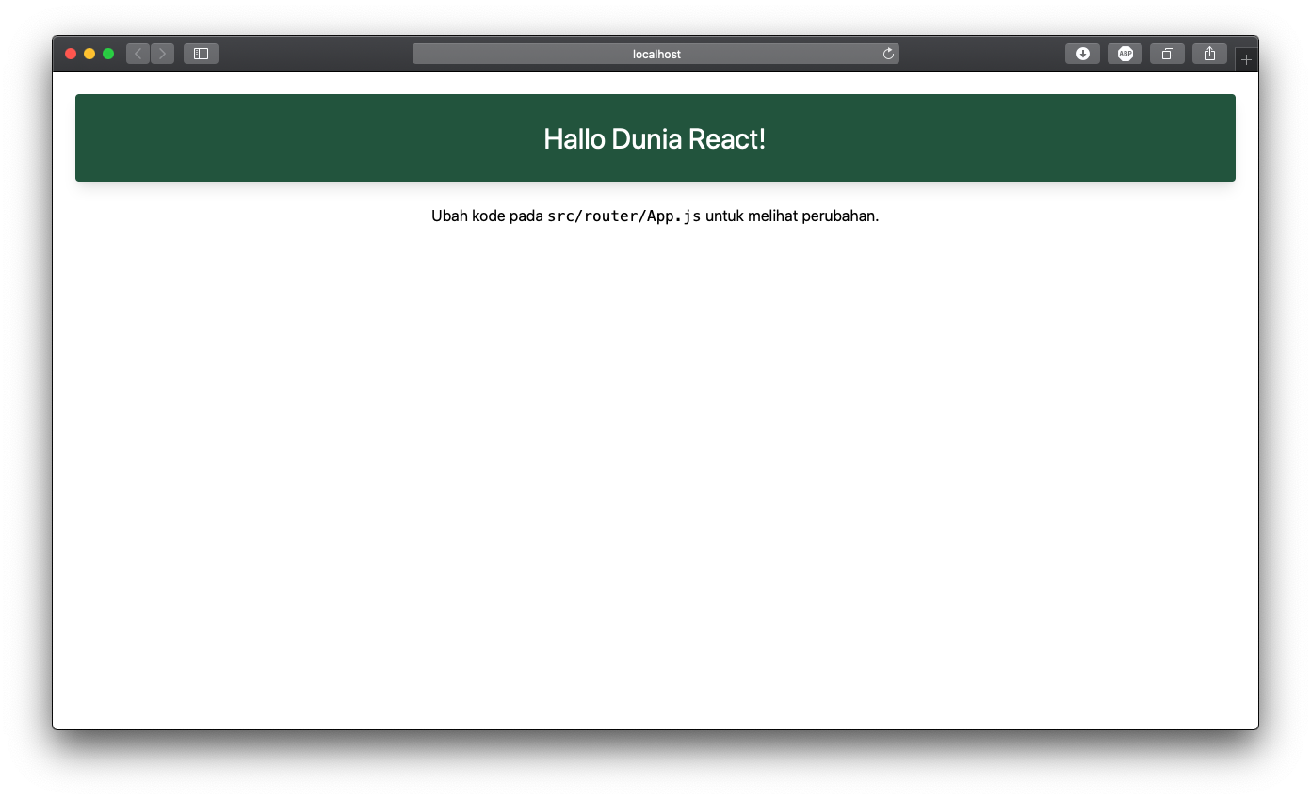Open the Share sheet

[1209, 54]
